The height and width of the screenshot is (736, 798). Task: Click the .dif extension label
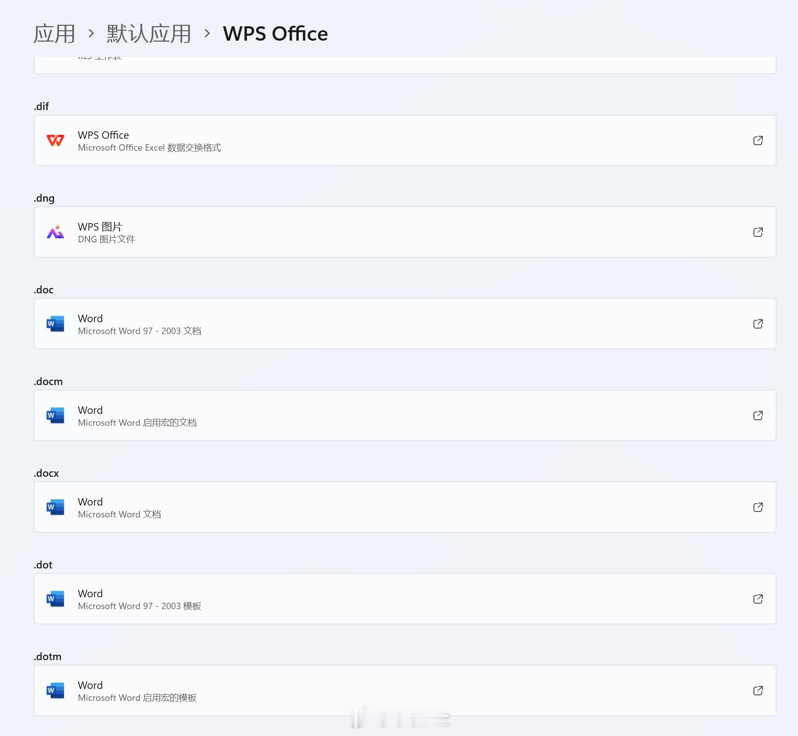42,106
